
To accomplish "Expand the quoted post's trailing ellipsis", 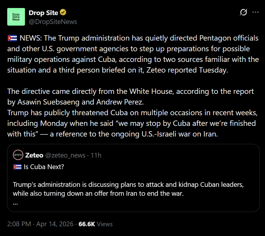I will click(15, 203).
